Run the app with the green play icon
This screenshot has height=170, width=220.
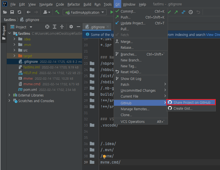click(x=112, y=12)
